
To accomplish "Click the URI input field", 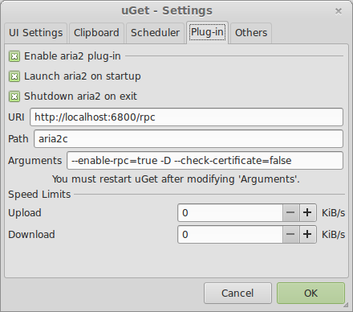I will coord(186,117).
